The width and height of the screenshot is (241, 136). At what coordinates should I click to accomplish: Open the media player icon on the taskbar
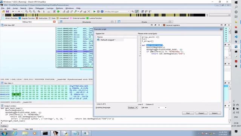[35, 133]
